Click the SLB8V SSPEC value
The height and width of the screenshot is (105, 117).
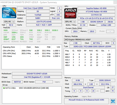click(38, 18)
